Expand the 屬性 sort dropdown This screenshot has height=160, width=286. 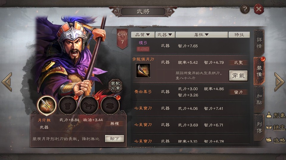[202, 35]
